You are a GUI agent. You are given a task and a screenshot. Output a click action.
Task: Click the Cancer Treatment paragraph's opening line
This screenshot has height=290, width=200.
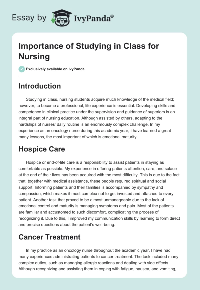tap(98, 250)
